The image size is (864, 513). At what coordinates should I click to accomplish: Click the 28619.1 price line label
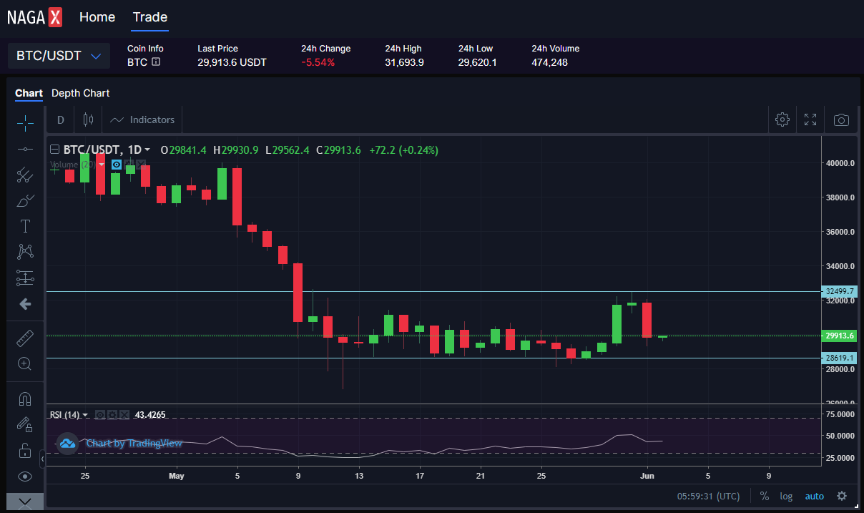(x=840, y=358)
